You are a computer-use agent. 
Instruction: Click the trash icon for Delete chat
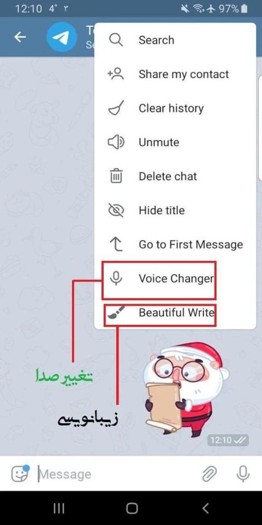[116, 176]
